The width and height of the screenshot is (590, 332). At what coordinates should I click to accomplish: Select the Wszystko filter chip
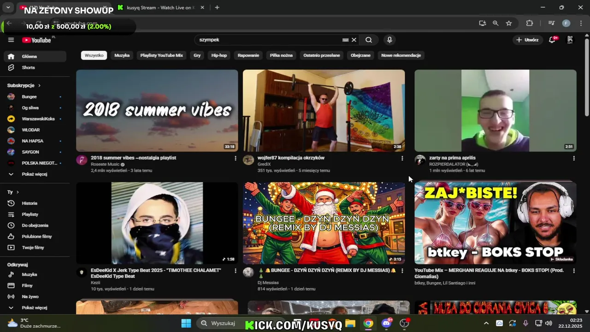tap(94, 55)
